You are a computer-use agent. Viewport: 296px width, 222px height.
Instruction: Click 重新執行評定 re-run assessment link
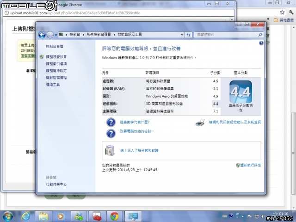click(x=251, y=165)
